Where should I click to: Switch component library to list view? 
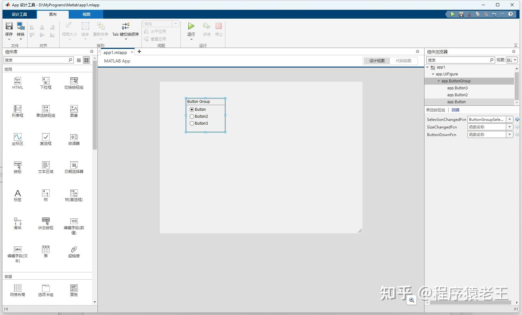79,60
